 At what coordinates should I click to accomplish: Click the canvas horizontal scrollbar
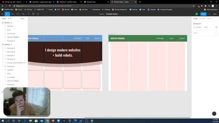(x=137, y=118)
